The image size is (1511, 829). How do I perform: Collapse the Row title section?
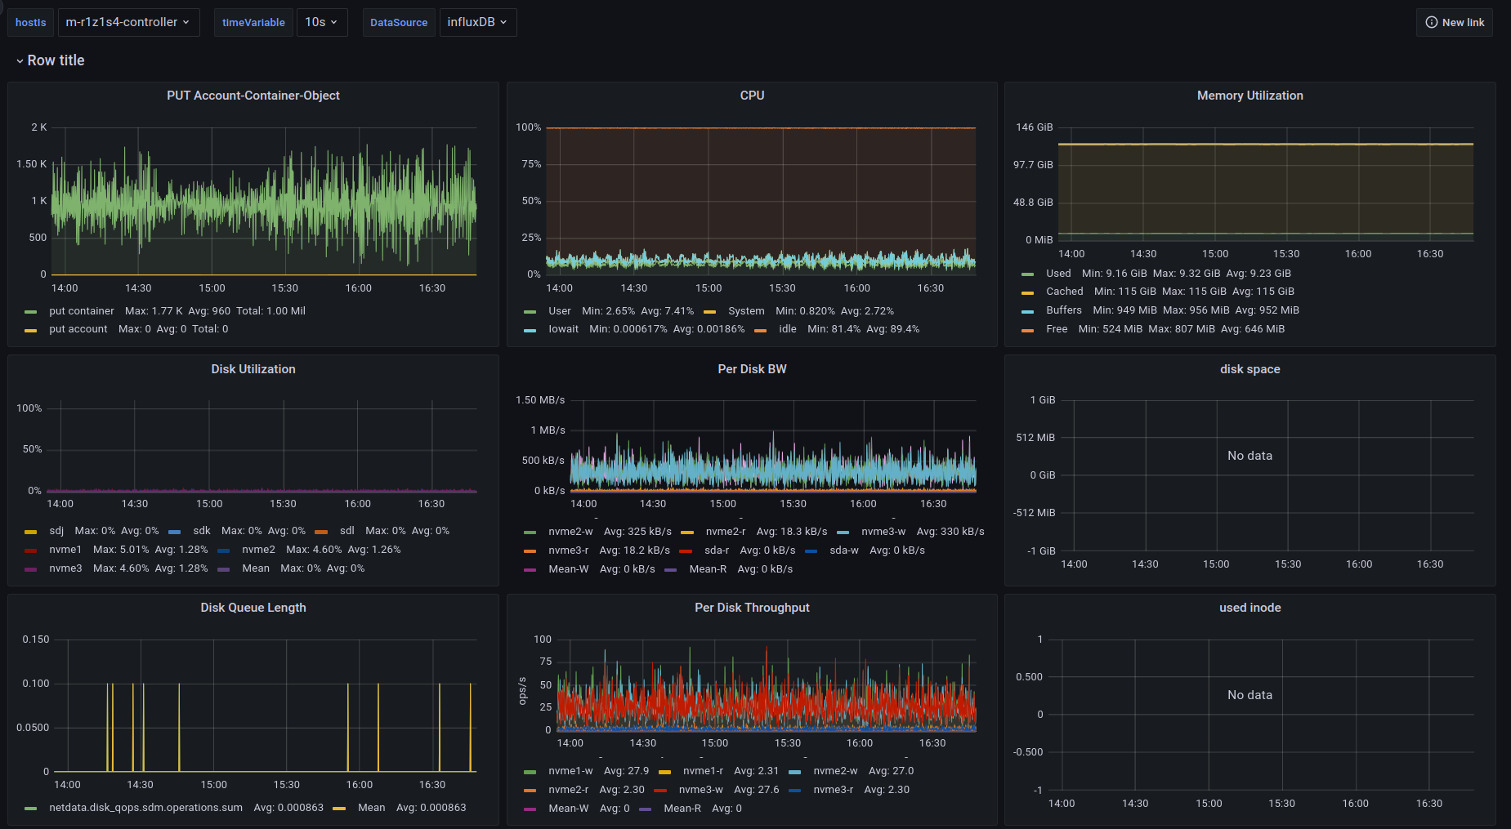(x=20, y=61)
